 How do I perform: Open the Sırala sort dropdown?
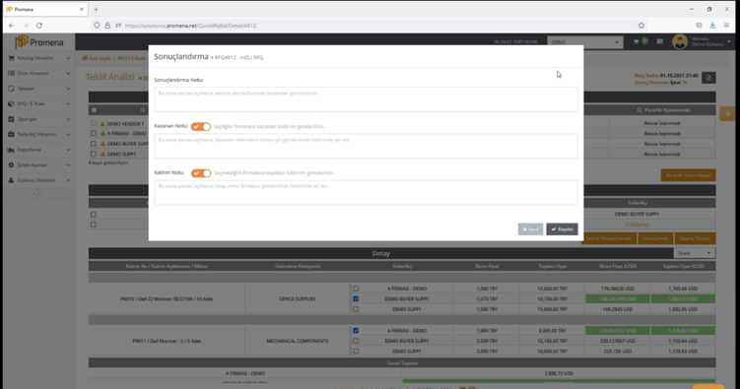pyautogui.click(x=695, y=253)
